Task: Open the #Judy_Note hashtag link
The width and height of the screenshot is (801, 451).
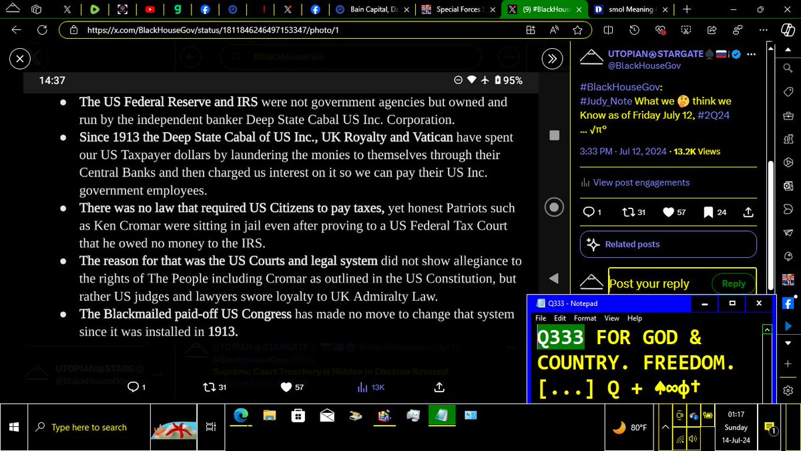Action: point(606,101)
